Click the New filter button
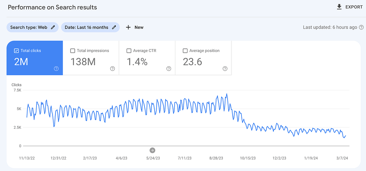The height and width of the screenshot is (171, 366). point(135,27)
